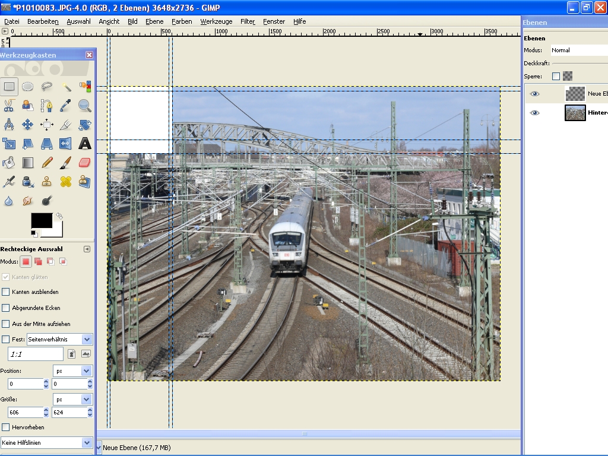Set selection mode to Add
The width and height of the screenshot is (608, 456).
click(38, 262)
